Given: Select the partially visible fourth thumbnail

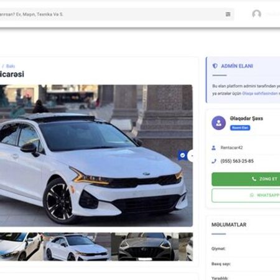Looking at the screenshot, I should tap(186, 246).
